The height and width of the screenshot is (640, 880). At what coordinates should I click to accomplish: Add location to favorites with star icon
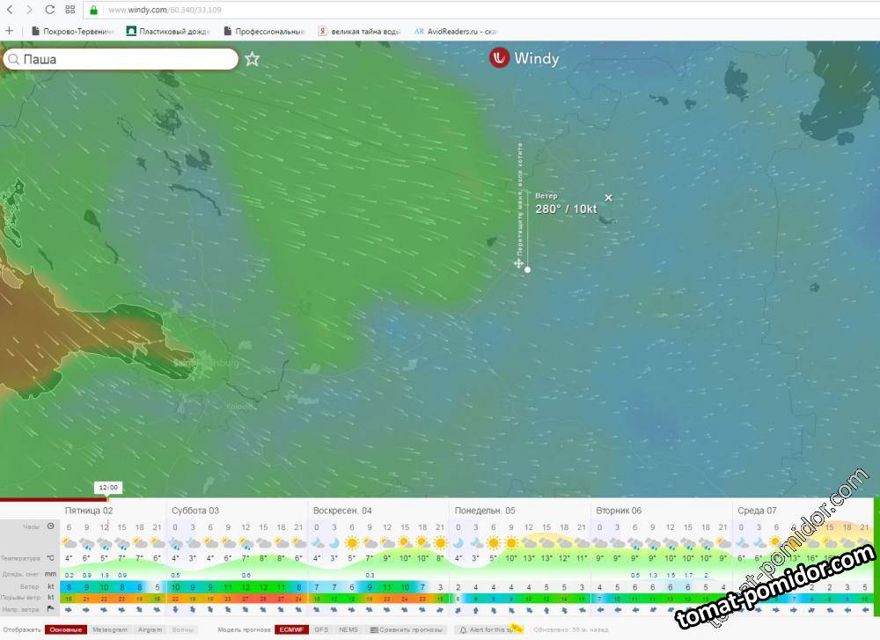tap(253, 59)
